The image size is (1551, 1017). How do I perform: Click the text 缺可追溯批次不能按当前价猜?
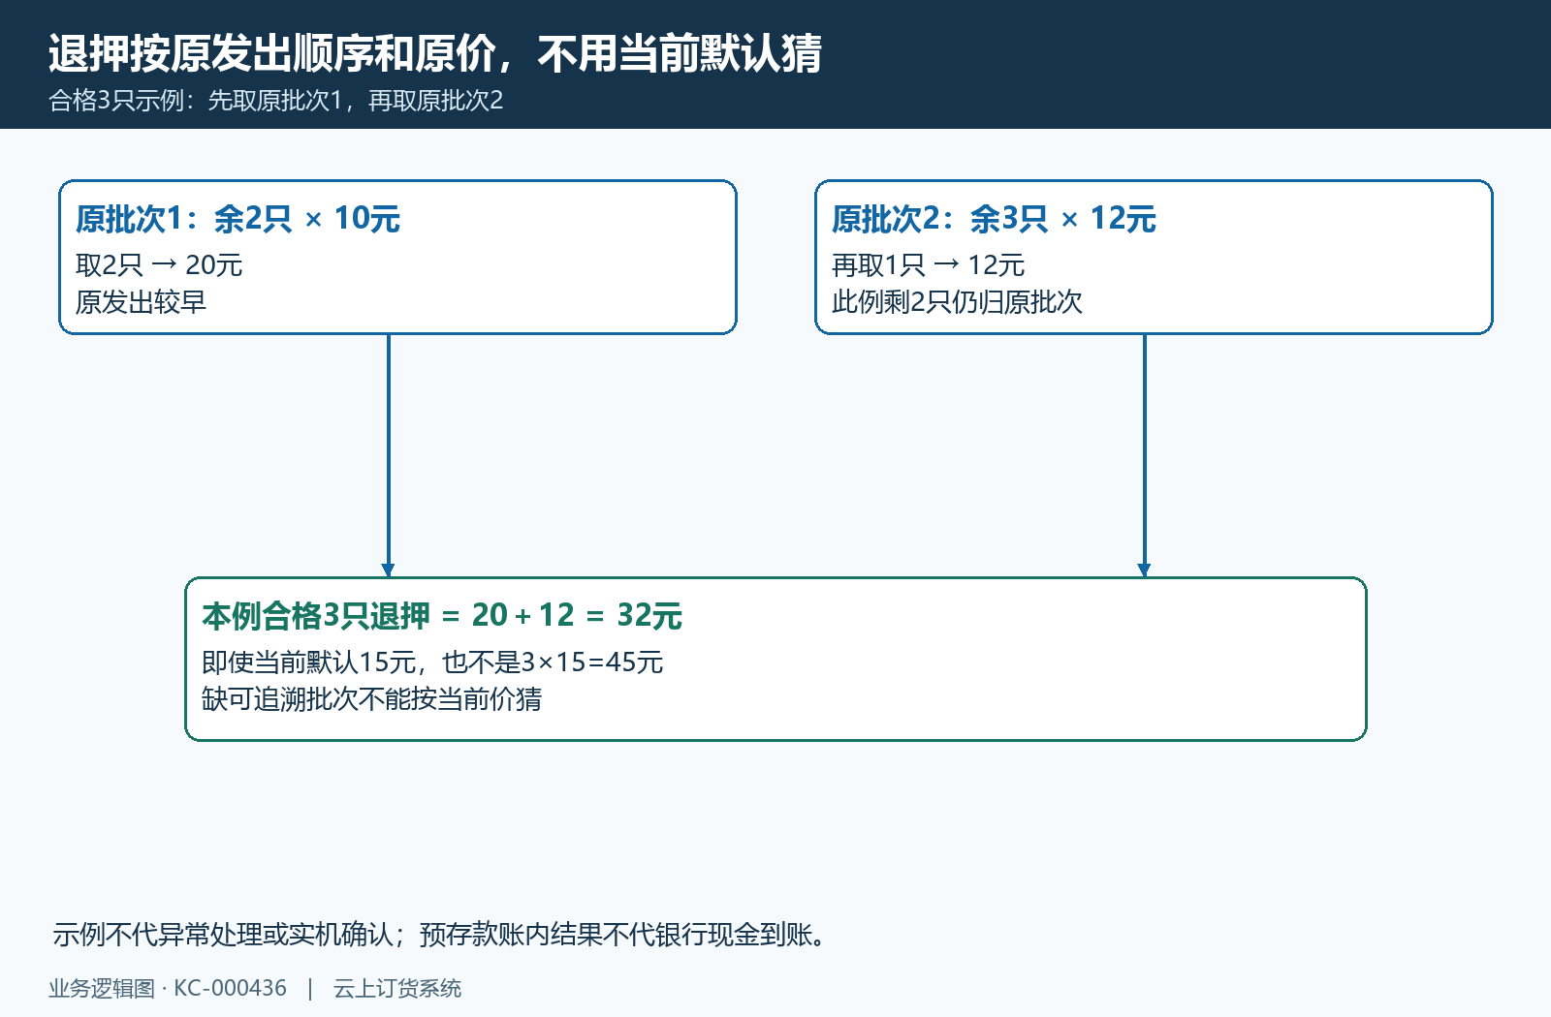tap(372, 699)
